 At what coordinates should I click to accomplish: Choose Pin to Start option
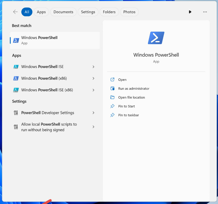point(126,106)
